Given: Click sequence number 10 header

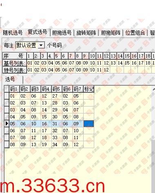Looking at the screenshot, I should coord(93,56).
